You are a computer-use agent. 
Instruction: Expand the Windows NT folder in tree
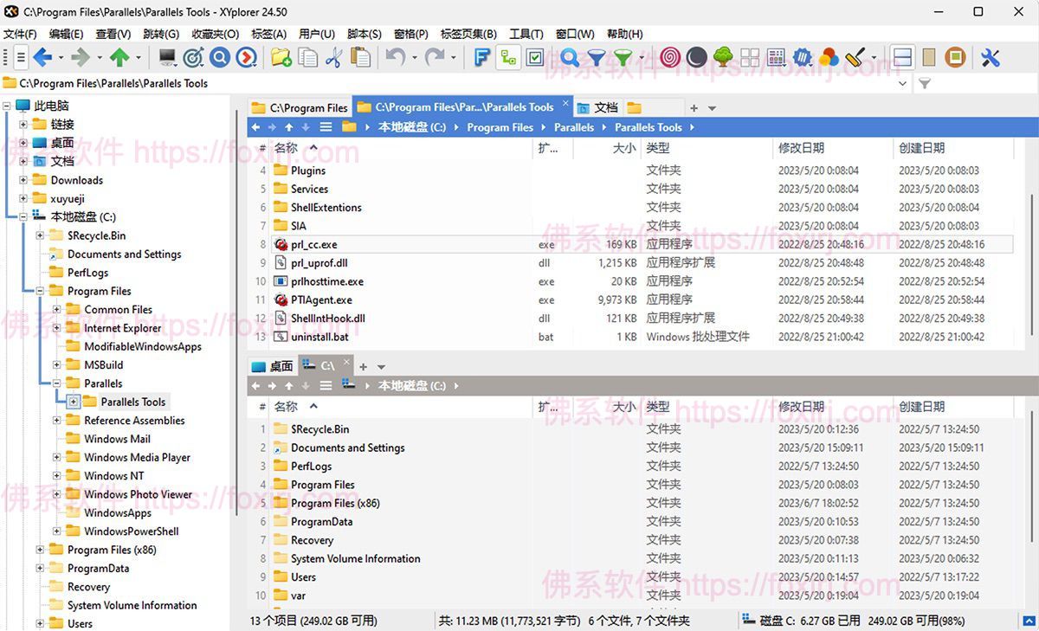click(x=59, y=475)
